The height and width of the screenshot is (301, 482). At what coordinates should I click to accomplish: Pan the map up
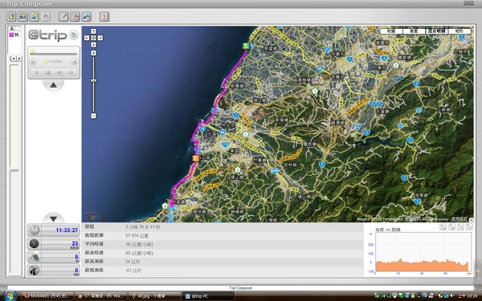pyautogui.click(x=93, y=31)
